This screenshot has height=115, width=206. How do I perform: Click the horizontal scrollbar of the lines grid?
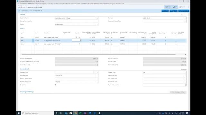coord(98,55)
